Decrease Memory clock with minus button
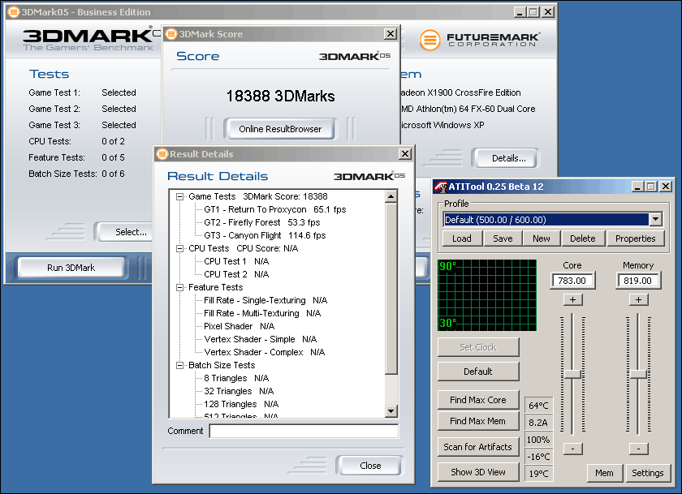Screen dimensions: 682x494 point(638,449)
